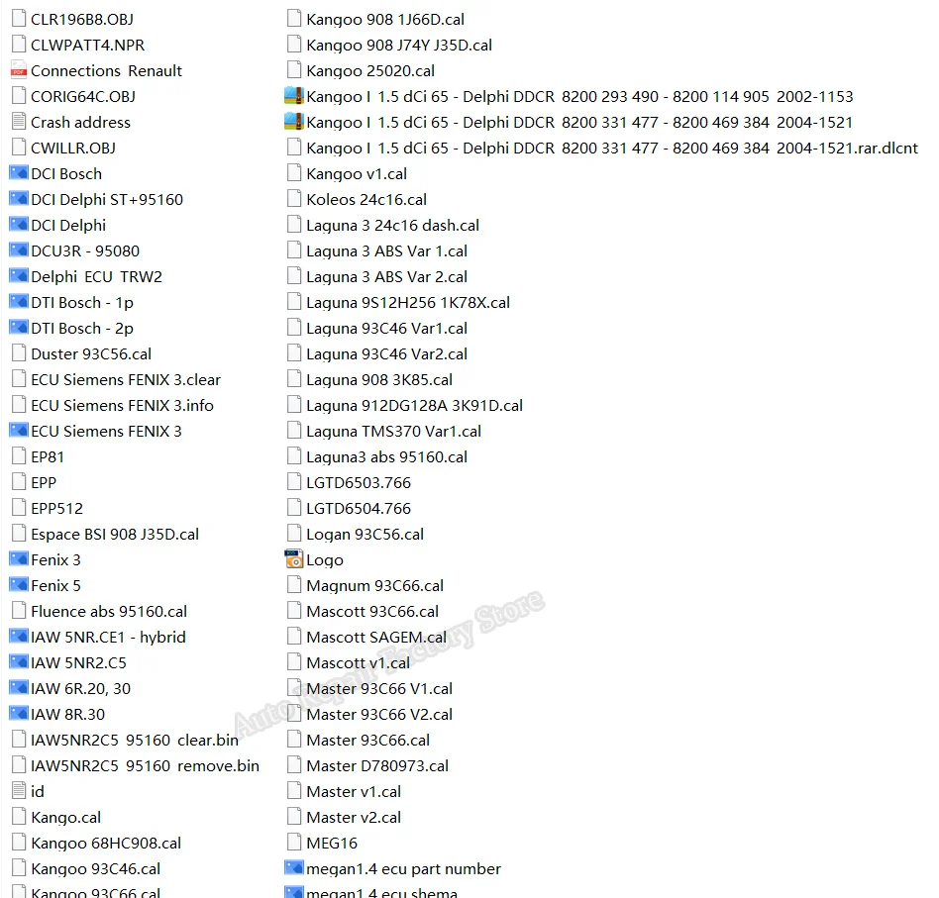
Task: Select the Delphi ECU TRW2 image icon
Action: [x=19, y=276]
